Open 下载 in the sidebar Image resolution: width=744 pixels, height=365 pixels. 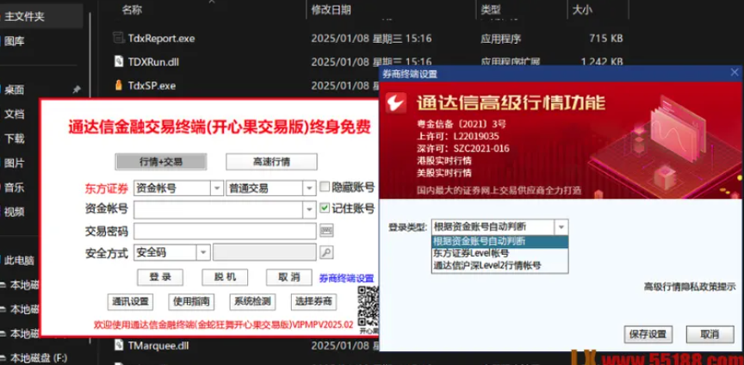(x=15, y=139)
